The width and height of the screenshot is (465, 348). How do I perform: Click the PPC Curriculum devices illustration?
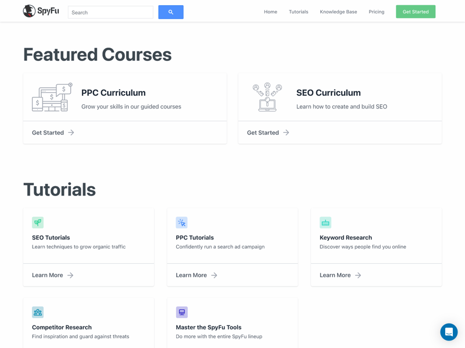tap(52, 97)
